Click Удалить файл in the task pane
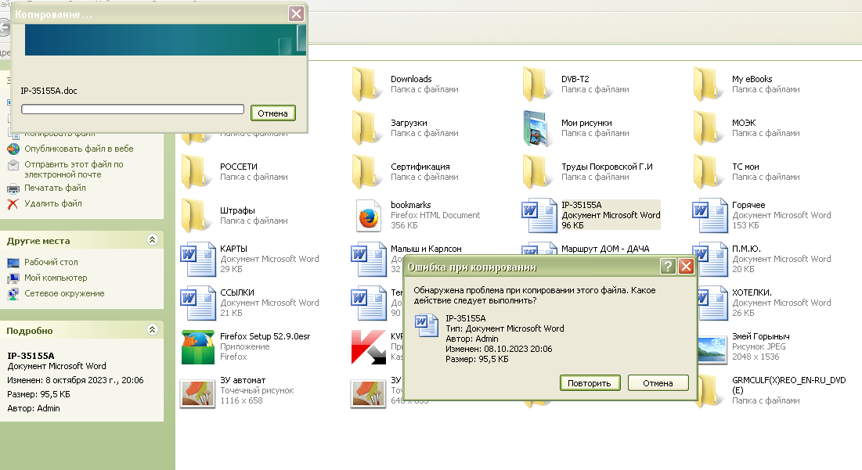The height and width of the screenshot is (470, 862). click(52, 203)
